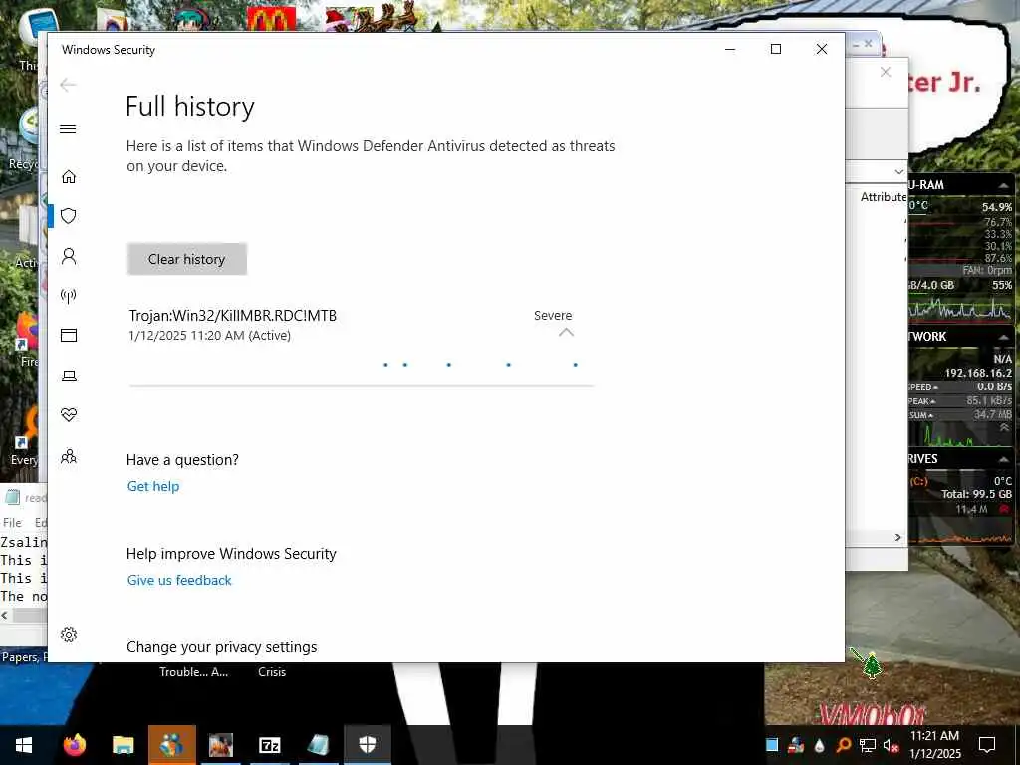Click the 192.168.16.2 IP address

pos(978,373)
